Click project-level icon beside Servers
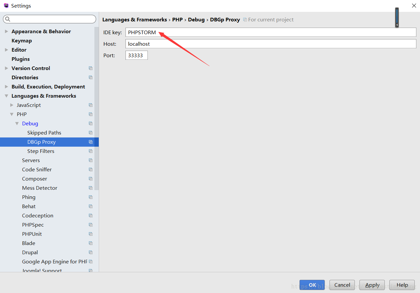This screenshot has width=420, height=293. pyautogui.click(x=91, y=160)
